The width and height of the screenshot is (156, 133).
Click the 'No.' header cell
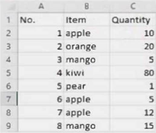(41, 20)
